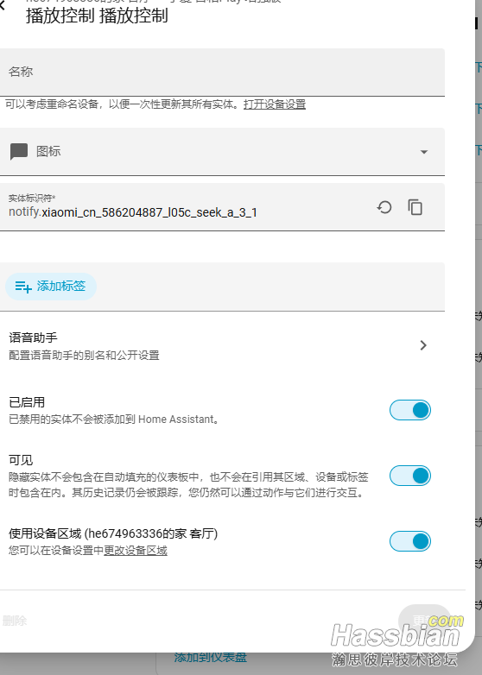Expand the 图标 picker dropdown arrow
The width and height of the screenshot is (482, 675).
424,152
